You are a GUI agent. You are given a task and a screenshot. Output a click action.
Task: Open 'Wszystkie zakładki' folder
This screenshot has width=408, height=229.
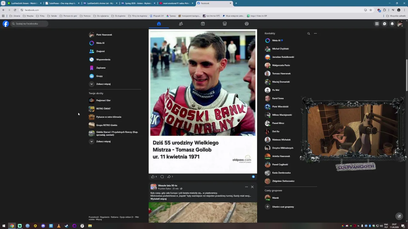[x=396, y=16]
